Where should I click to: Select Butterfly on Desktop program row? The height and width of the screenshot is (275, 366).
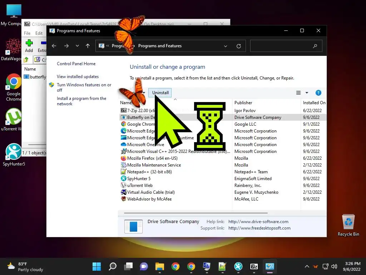(x=223, y=117)
